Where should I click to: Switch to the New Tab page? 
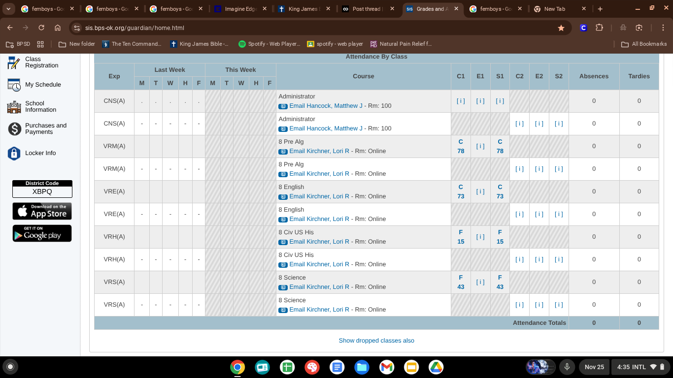pos(556,8)
